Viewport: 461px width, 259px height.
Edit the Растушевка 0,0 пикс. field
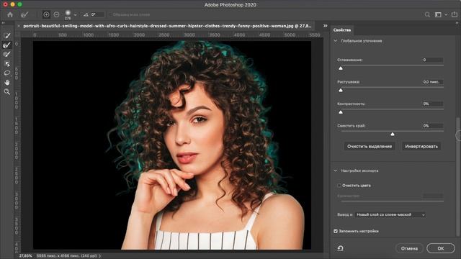pyautogui.click(x=432, y=82)
